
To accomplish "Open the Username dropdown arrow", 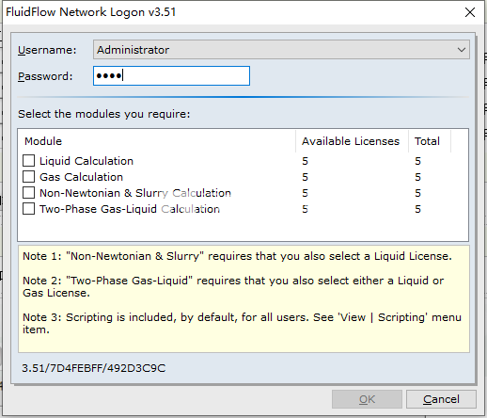I will (461, 50).
